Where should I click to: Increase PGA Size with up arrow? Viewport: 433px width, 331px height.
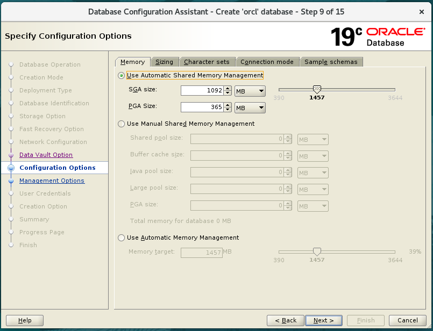(228, 105)
